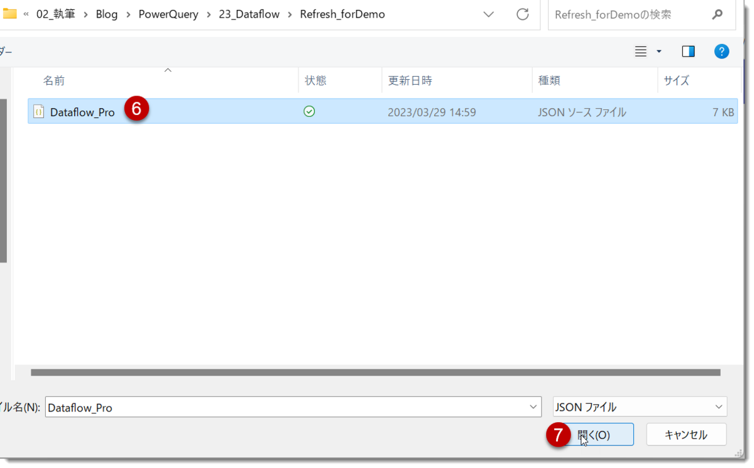Click the folder icon in address bar
Screen dimensions: 754x468
[10, 14]
